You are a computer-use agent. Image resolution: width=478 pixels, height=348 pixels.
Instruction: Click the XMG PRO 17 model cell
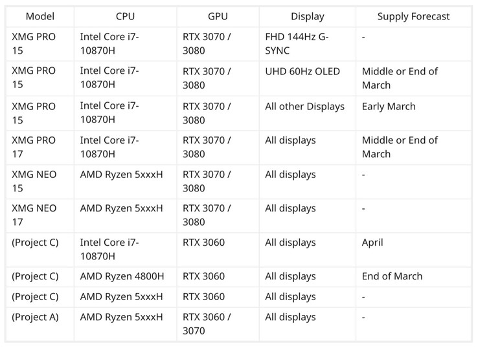pos(34,147)
